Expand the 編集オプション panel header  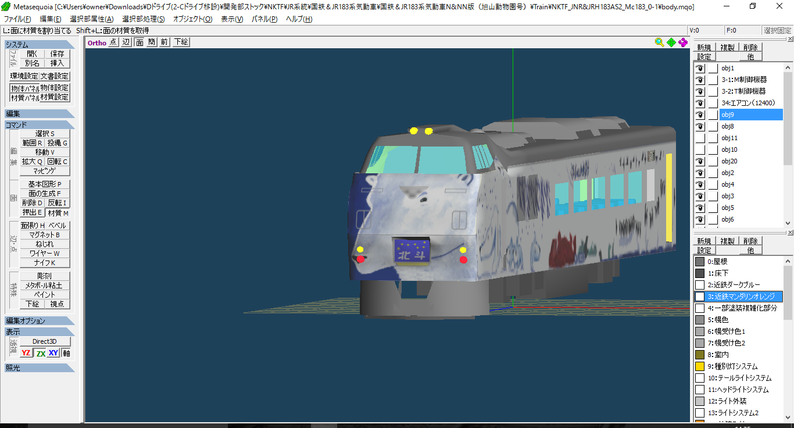(40, 320)
